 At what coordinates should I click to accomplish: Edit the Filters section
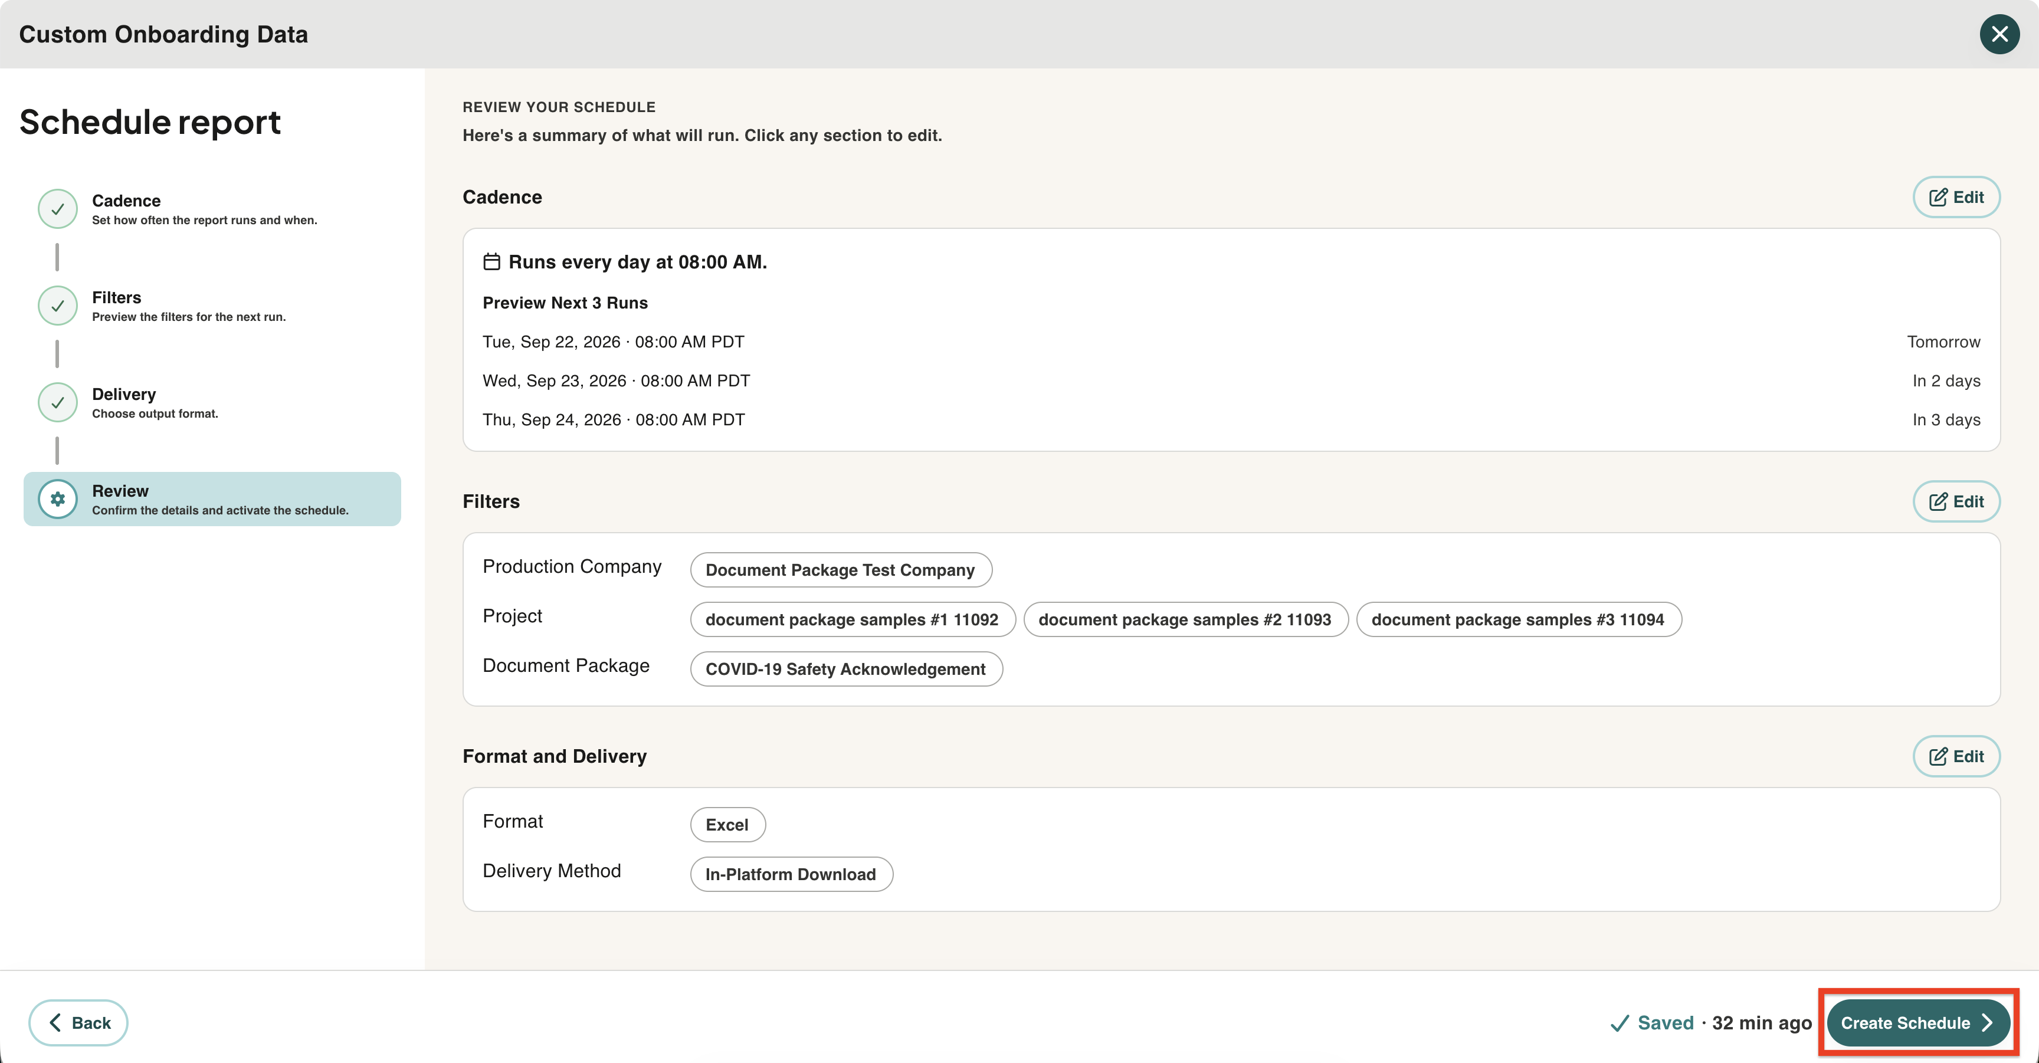tap(1956, 502)
